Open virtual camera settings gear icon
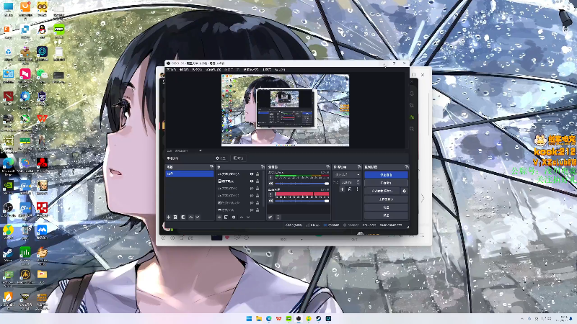The height and width of the screenshot is (324, 577). coord(405,191)
